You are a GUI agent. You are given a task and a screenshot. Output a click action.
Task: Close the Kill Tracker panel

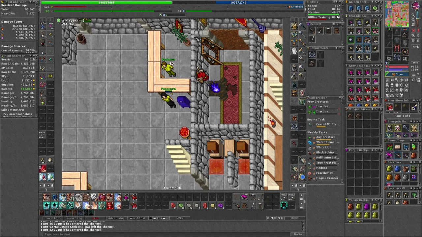[342, 98]
